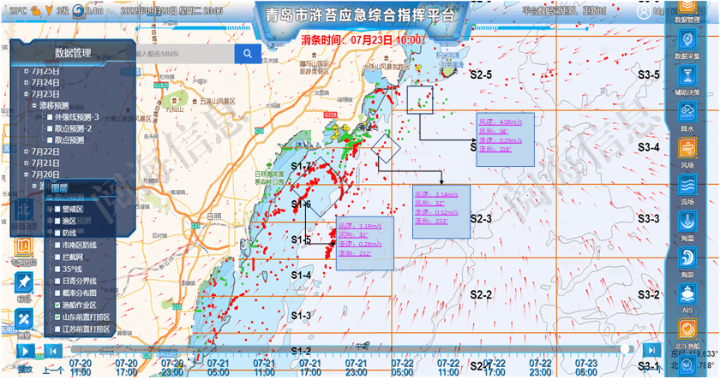Uncheck the 渔船作业区 layer checkbox
The image size is (720, 379).
pyautogui.click(x=57, y=305)
